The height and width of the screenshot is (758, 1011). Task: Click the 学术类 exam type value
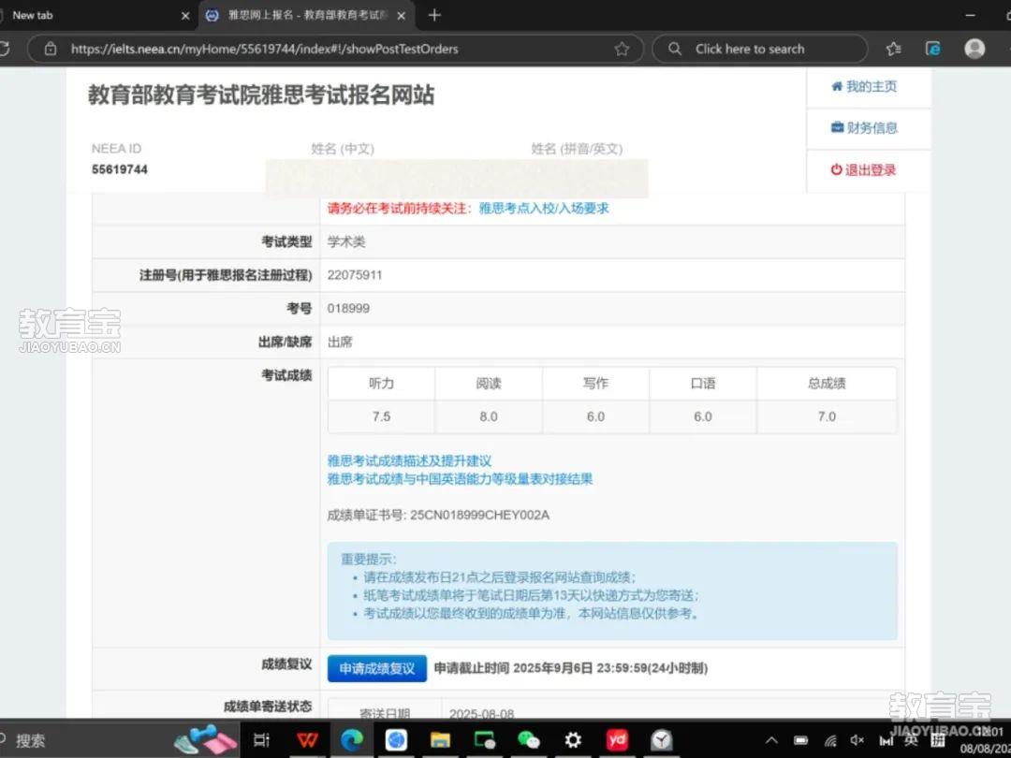346,241
